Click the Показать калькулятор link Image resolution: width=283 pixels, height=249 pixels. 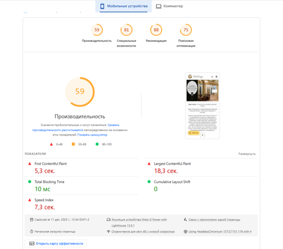(92, 135)
